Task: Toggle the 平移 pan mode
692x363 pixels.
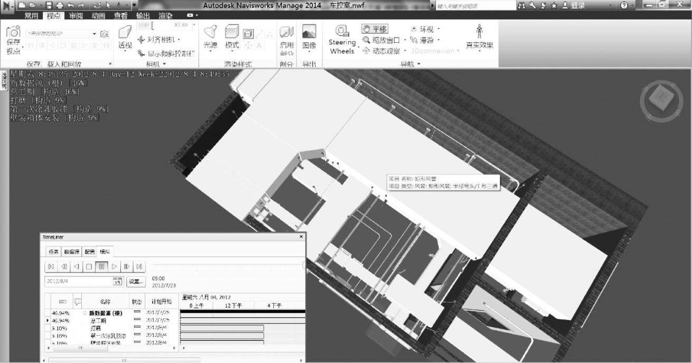Action: (375, 29)
